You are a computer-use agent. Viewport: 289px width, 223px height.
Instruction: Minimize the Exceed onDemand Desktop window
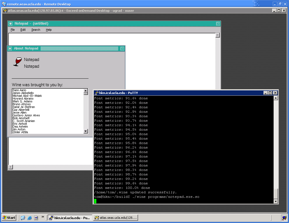point(274,11)
